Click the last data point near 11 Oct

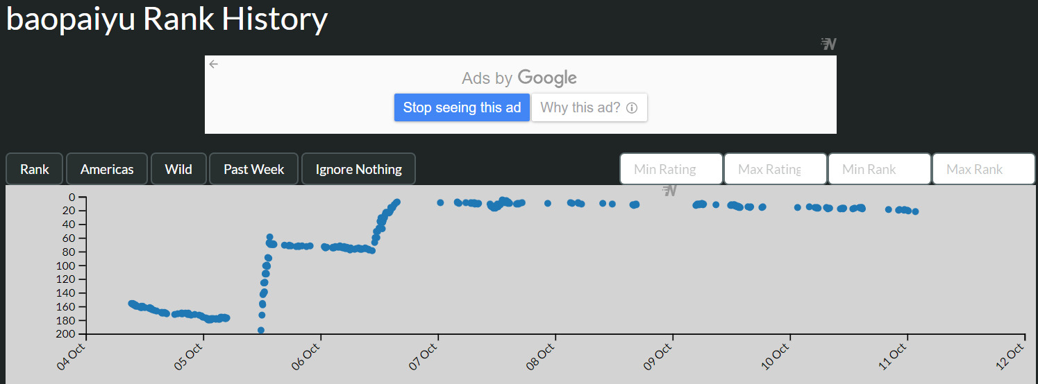click(916, 211)
